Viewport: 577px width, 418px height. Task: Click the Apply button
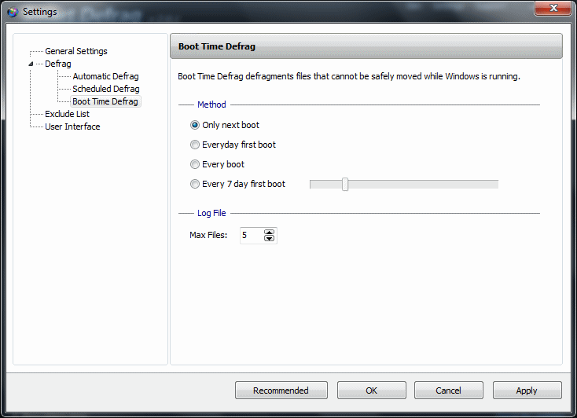527,390
